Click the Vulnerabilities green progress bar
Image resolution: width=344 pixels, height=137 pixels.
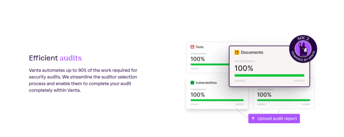(x=217, y=100)
